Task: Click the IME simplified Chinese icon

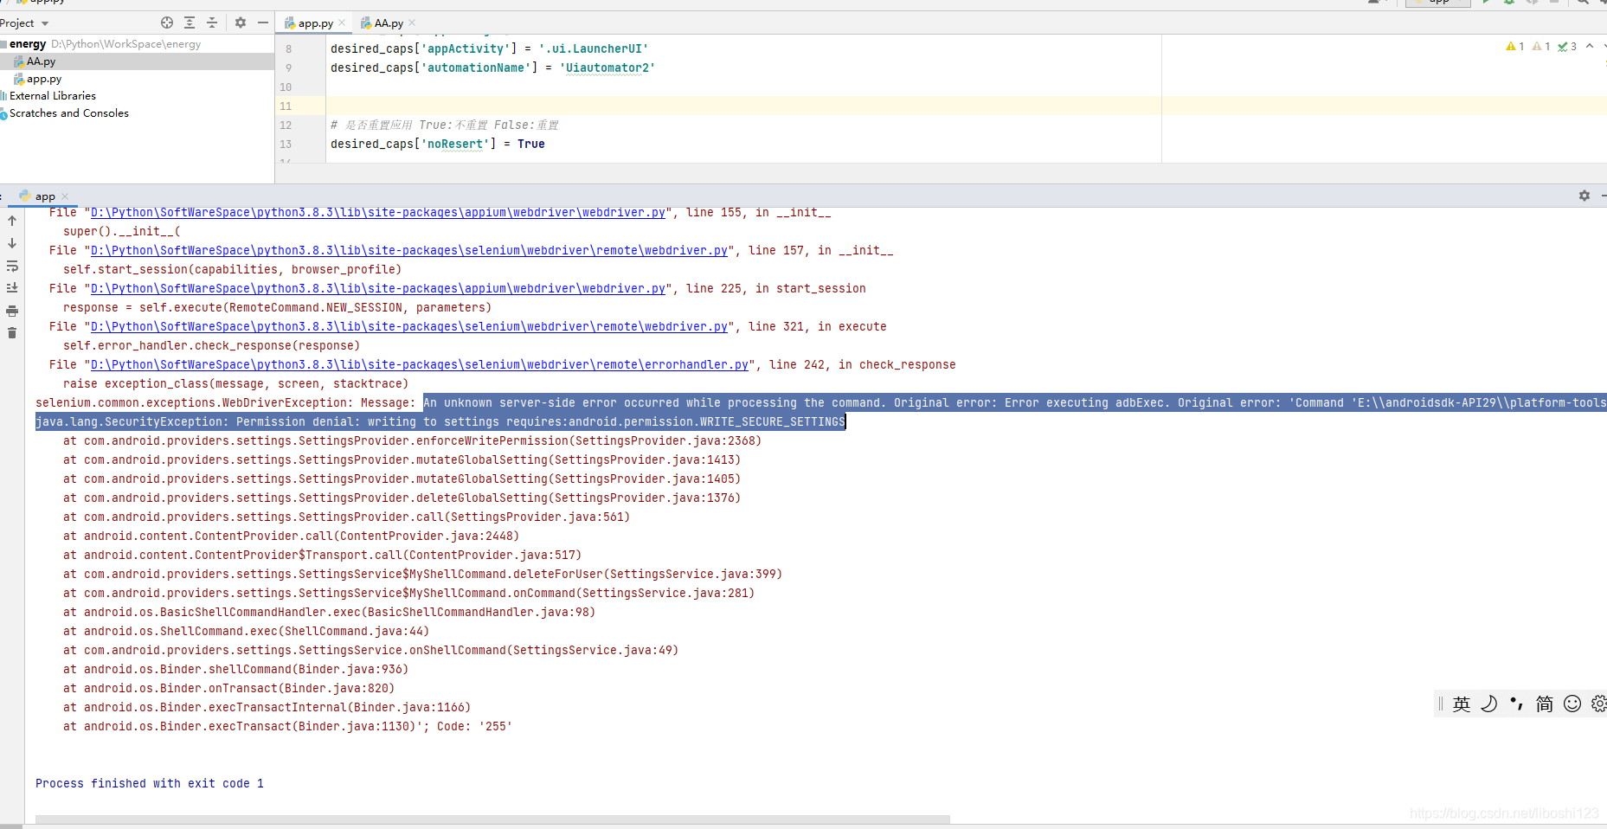Action: [x=1545, y=704]
